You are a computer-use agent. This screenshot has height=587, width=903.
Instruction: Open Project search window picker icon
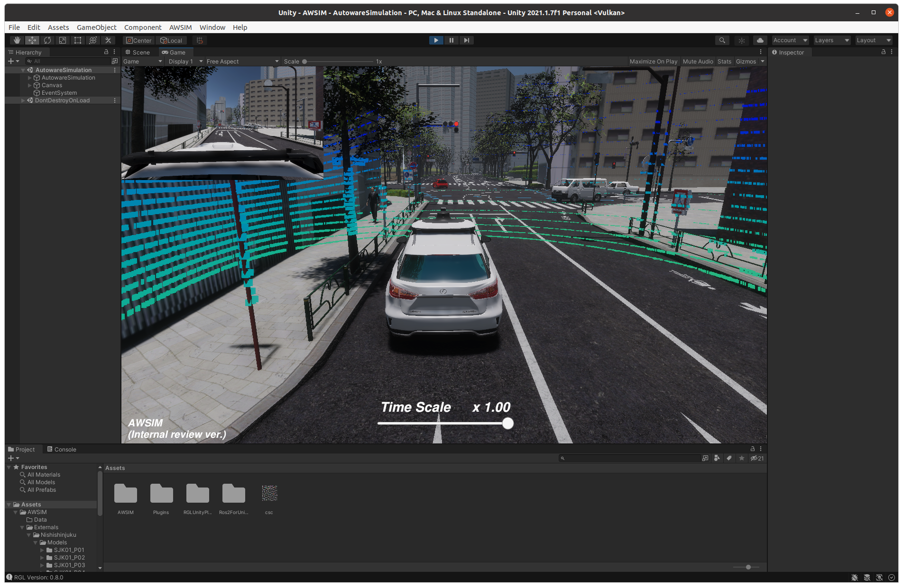(x=705, y=458)
